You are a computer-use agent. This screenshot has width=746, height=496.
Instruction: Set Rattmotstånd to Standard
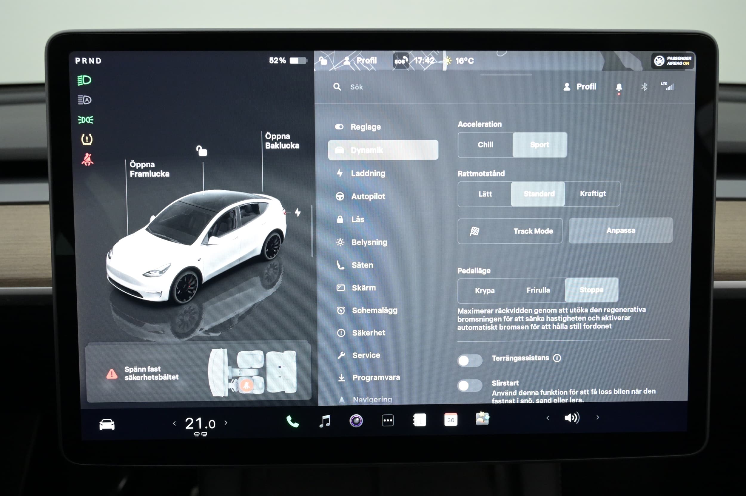coord(539,194)
